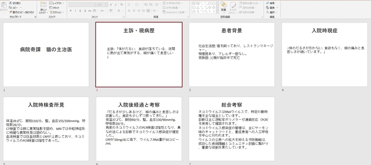Screen dimensions: 371x165
Task: Open the Copy dropdown arrow
Action: pos(20,7)
